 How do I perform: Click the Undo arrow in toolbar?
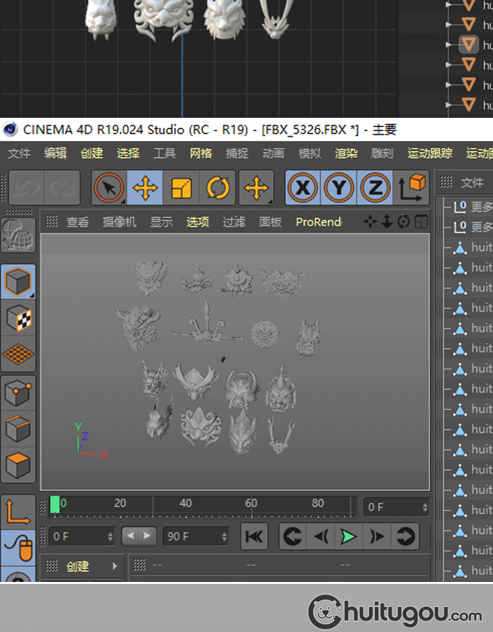click(26, 188)
